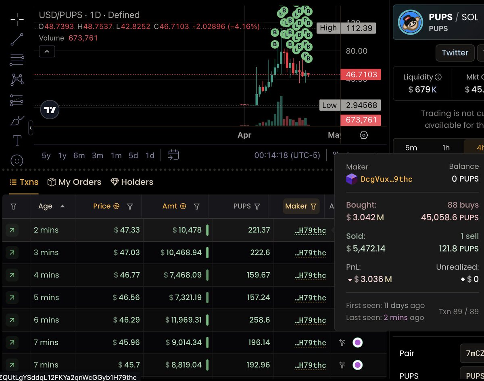Click maker …H79thc in the $47.03 row
The image size is (484, 381).
pyautogui.click(x=311, y=253)
